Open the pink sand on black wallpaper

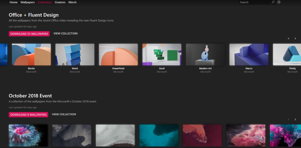(x=246, y=136)
